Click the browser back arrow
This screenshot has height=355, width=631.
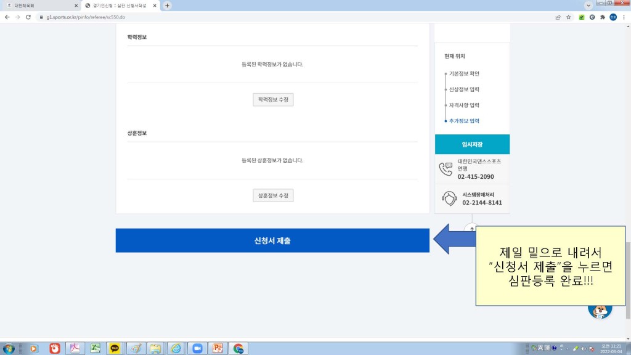tap(7, 17)
